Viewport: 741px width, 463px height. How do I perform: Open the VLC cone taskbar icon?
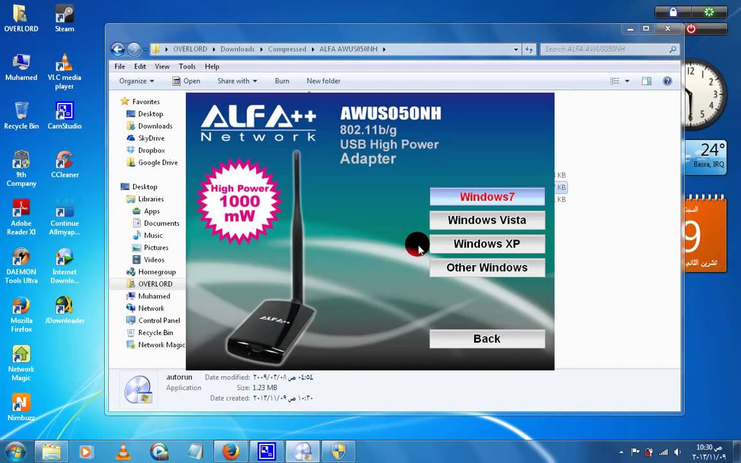coord(123,451)
